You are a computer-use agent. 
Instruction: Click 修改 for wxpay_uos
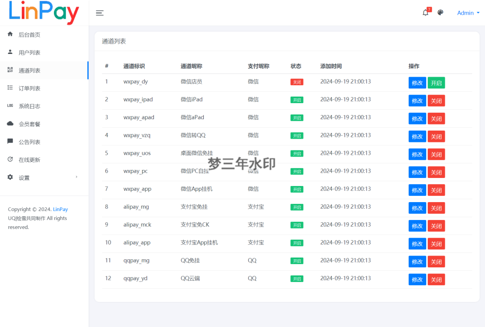point(417,155)
